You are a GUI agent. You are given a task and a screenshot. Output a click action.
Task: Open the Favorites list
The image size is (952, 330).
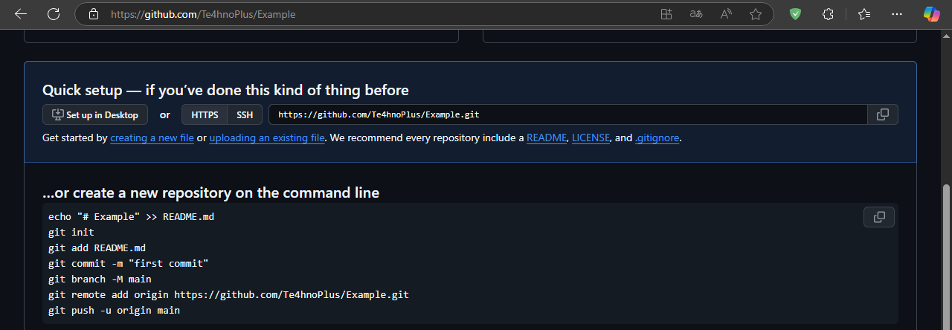[863, 14]
